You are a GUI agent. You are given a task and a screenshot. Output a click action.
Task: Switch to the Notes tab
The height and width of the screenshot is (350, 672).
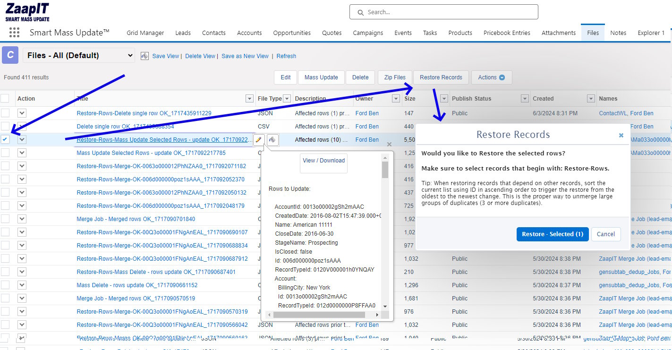click(618, 33)
